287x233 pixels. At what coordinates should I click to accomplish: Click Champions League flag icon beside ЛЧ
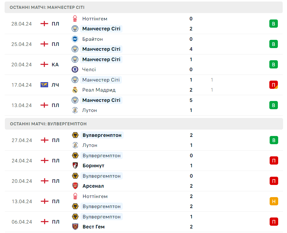[x=44, y=85]
